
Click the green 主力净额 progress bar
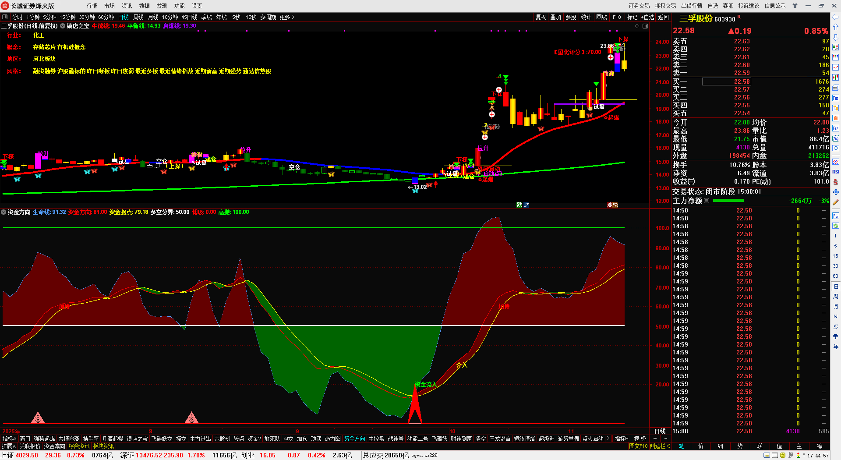tap(728, 201)
